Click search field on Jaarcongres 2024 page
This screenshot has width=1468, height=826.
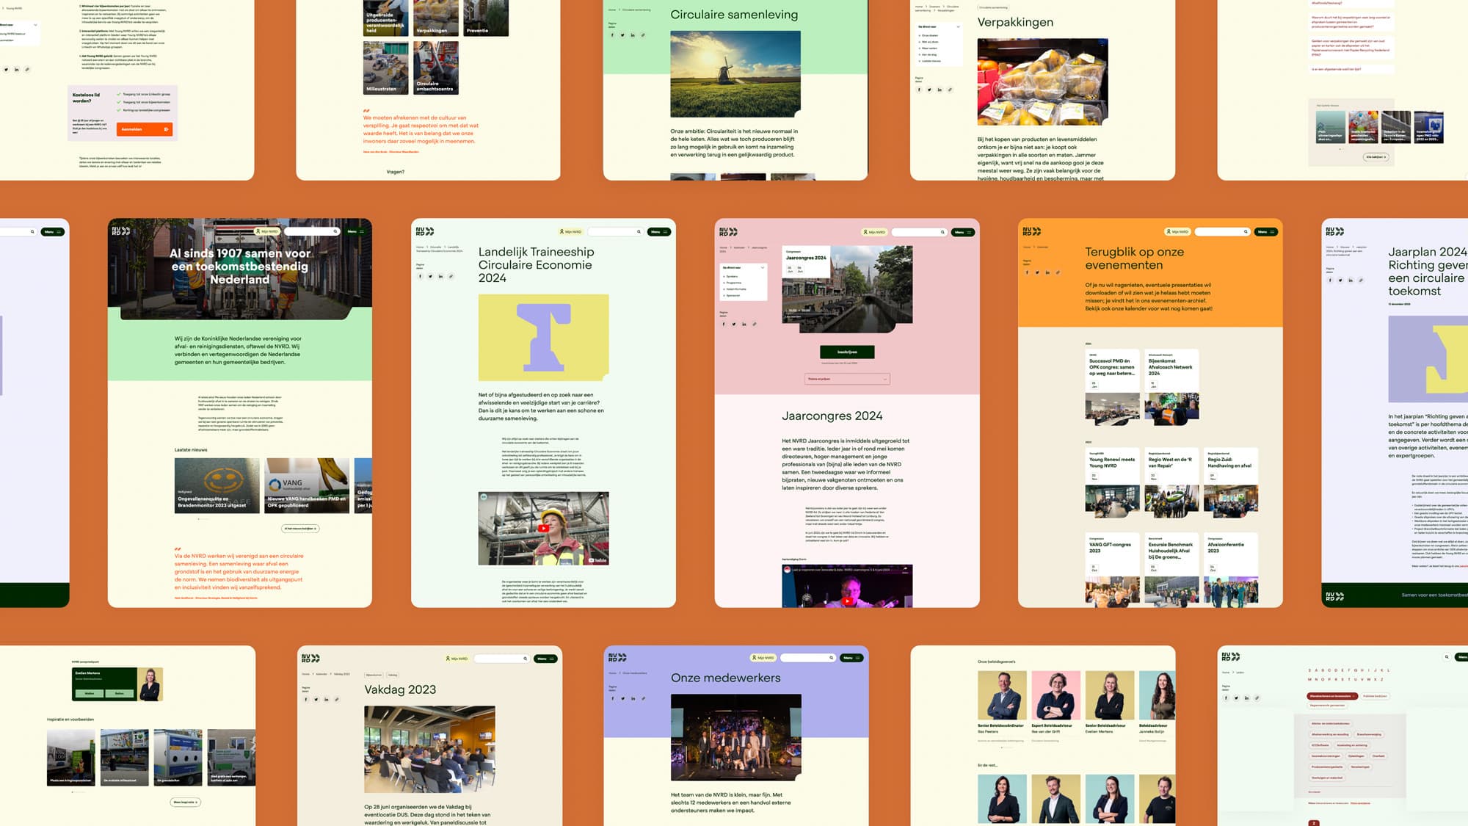[x=919, y=232]
